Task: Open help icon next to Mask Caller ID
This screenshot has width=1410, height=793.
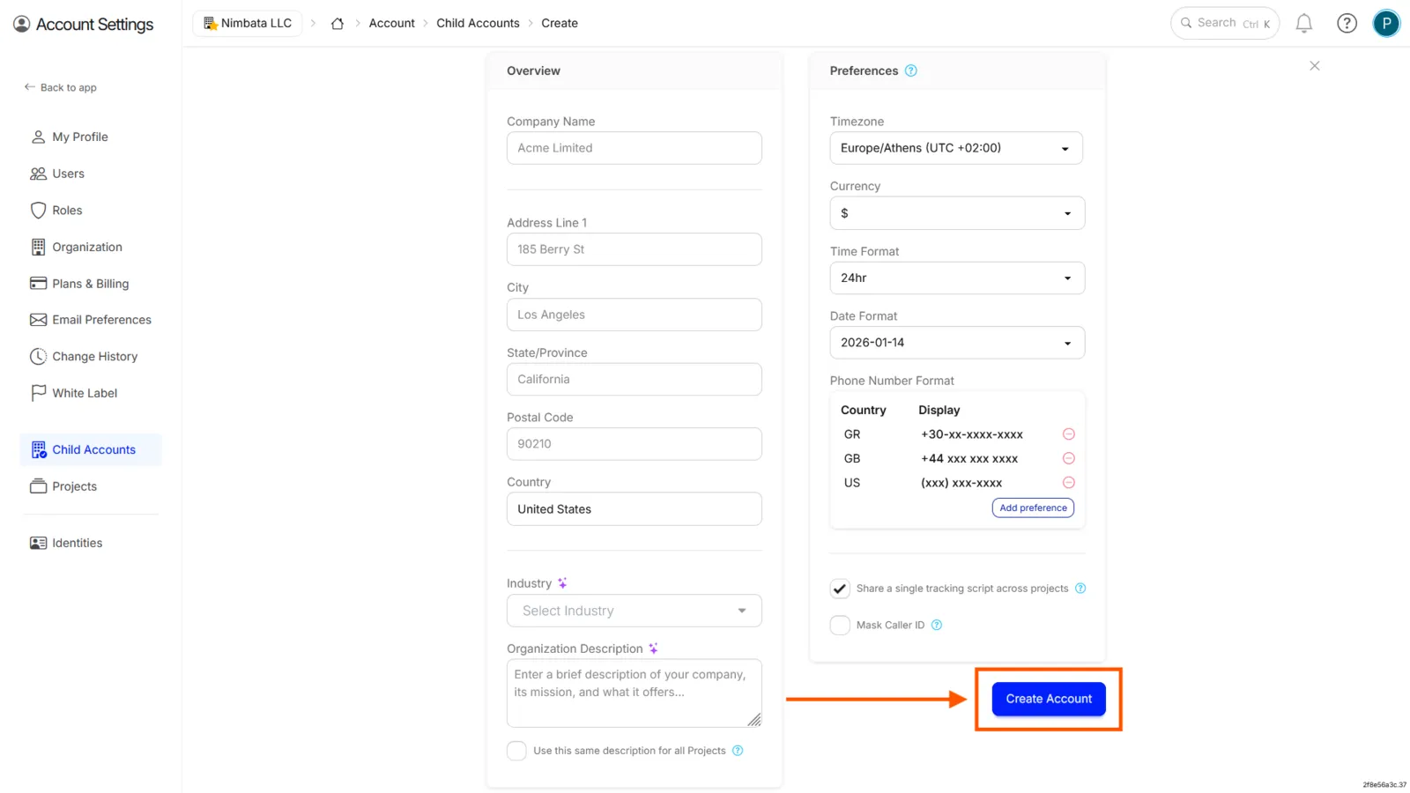Action: (x=937, y=626)
